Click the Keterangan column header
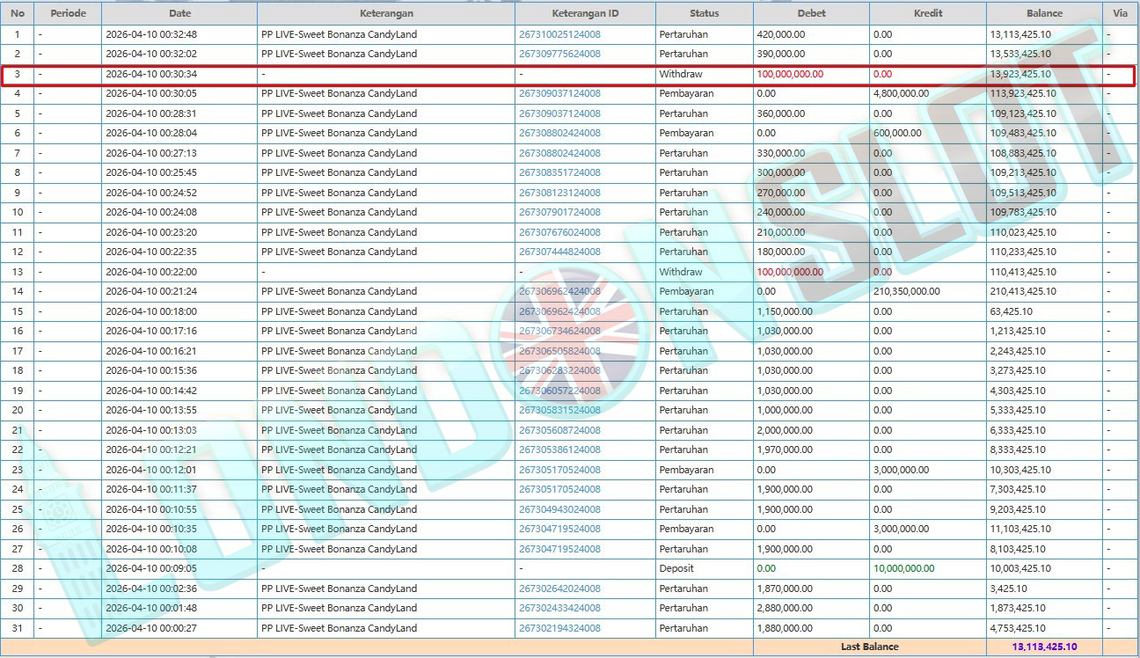The height and width of the screenshot is (658, 1140). (386, 13)
